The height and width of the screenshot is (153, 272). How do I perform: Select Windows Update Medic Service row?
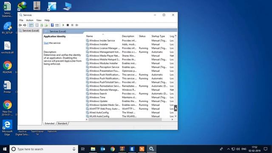[130, 105]
